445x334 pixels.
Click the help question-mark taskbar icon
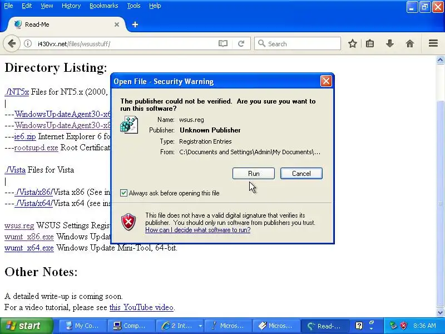tap(359, 326)
